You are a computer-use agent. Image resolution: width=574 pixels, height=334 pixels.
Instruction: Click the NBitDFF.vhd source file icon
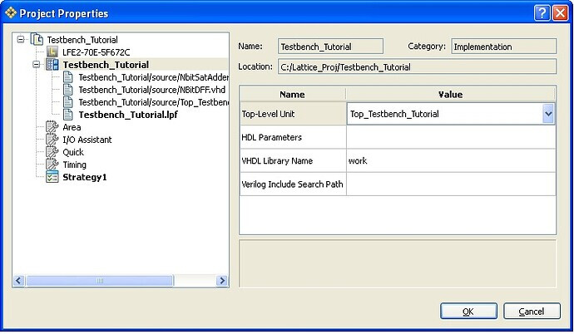(67, 90)
